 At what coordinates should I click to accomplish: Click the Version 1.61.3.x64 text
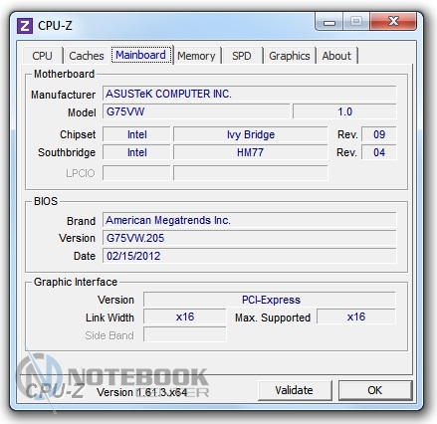142,392
